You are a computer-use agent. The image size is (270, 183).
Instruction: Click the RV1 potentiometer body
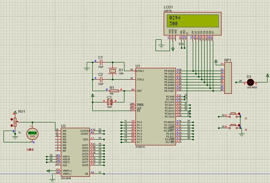pyautogui.click(x=15, y=122)
